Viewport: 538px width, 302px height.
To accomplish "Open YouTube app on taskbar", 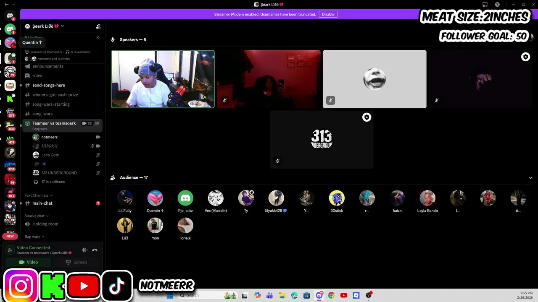I will [x=344, y=295].
